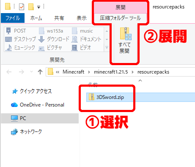195x167 pixels.
Task: Click the folder icon in title bar
Action: (8, 6)
